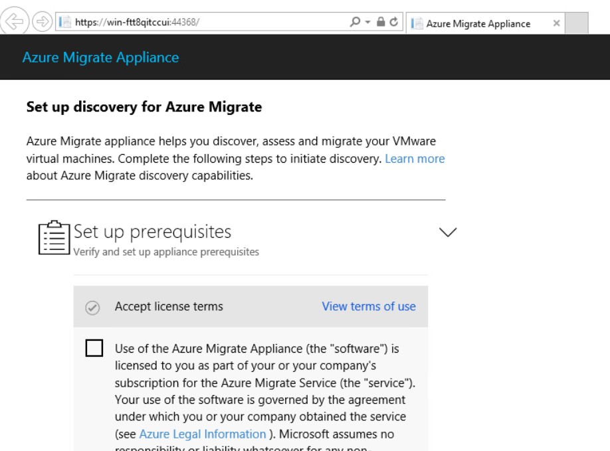610x451 pixels.
Task: Select the Azure Migrate Appliance browser tab
Action: click(x=485, y=23)
